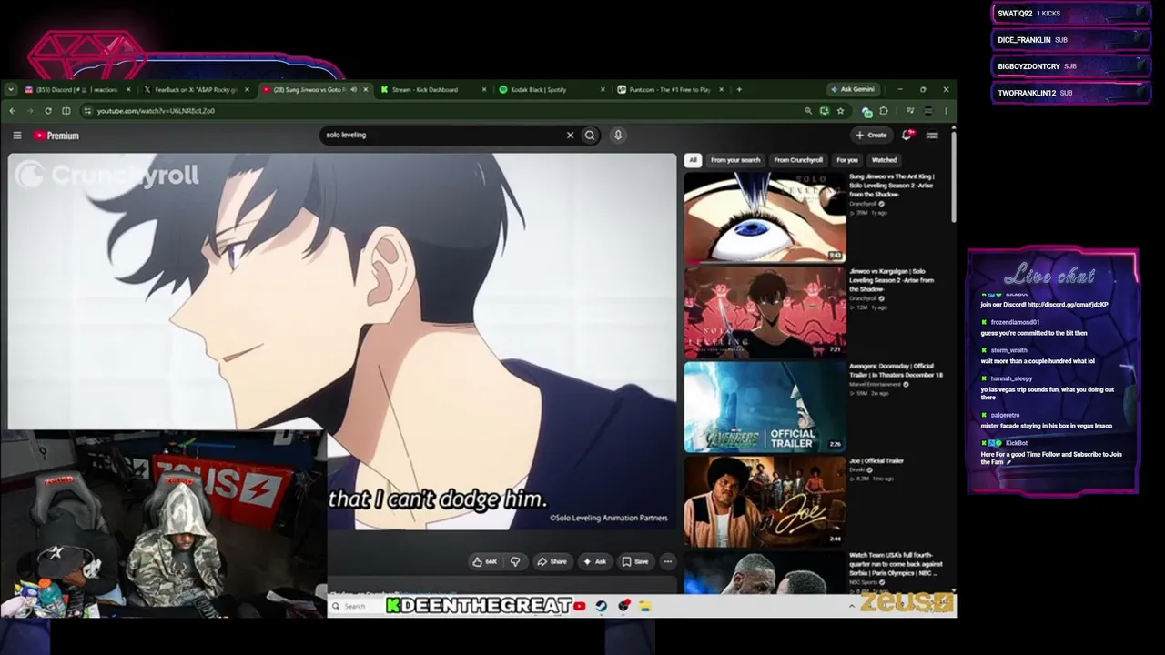This screenshot has height=655, width=1165.
Task: Click the Ask button under the video
Action: (595, 562)
